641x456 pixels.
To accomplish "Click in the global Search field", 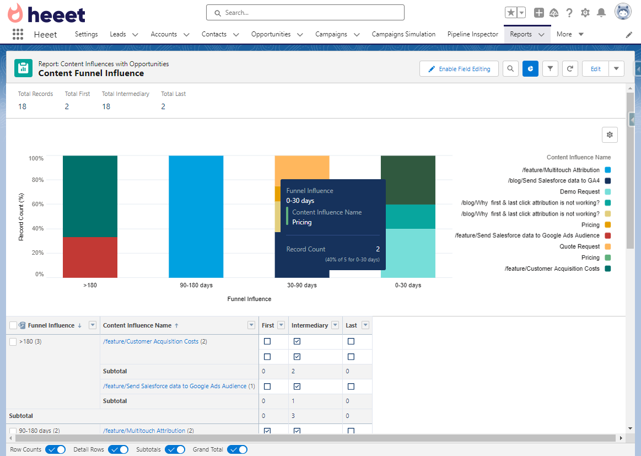I will [305, 13].
